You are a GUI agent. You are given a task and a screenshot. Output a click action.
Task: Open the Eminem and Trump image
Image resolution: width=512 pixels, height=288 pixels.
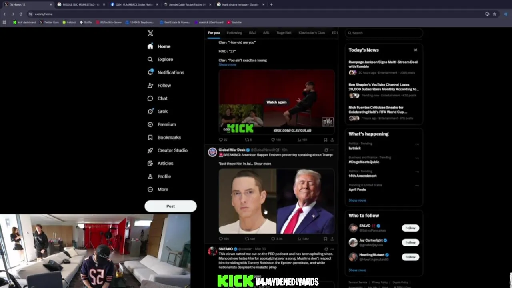tap(276, 201)
